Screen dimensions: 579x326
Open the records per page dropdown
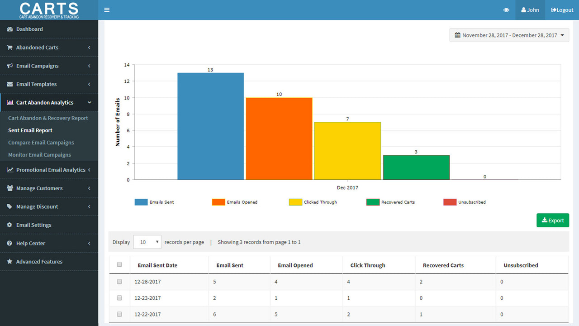147,242
